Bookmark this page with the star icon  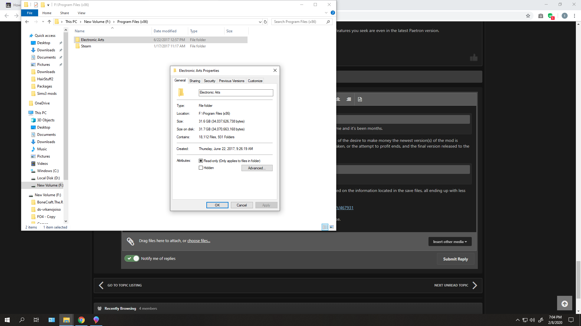click(x=528, y=16)
